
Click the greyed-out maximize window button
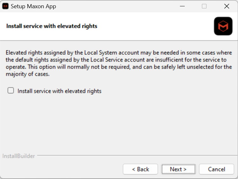pos(204,6)
